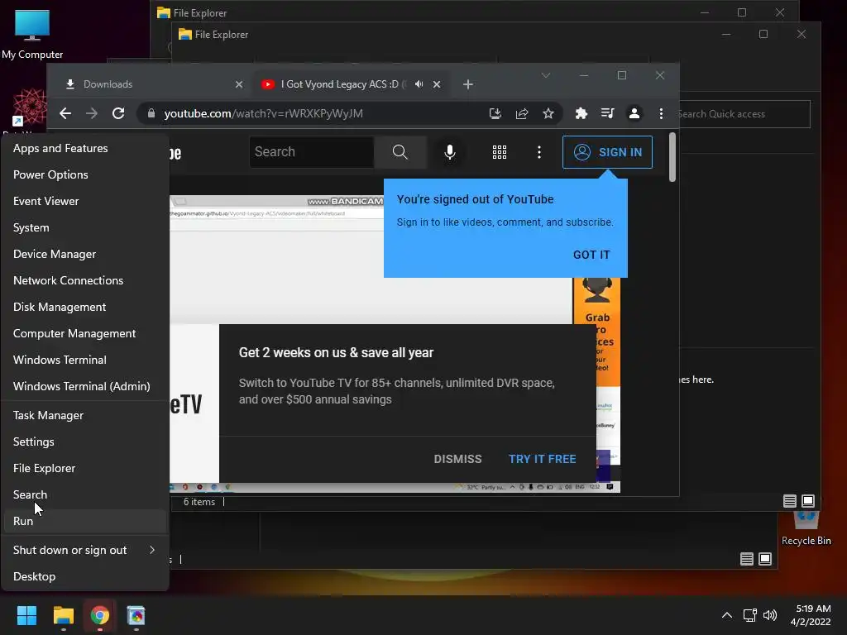This screenshot has width=847, height=635.
Task: Select Apps and Features in menu
Action: 85,148
